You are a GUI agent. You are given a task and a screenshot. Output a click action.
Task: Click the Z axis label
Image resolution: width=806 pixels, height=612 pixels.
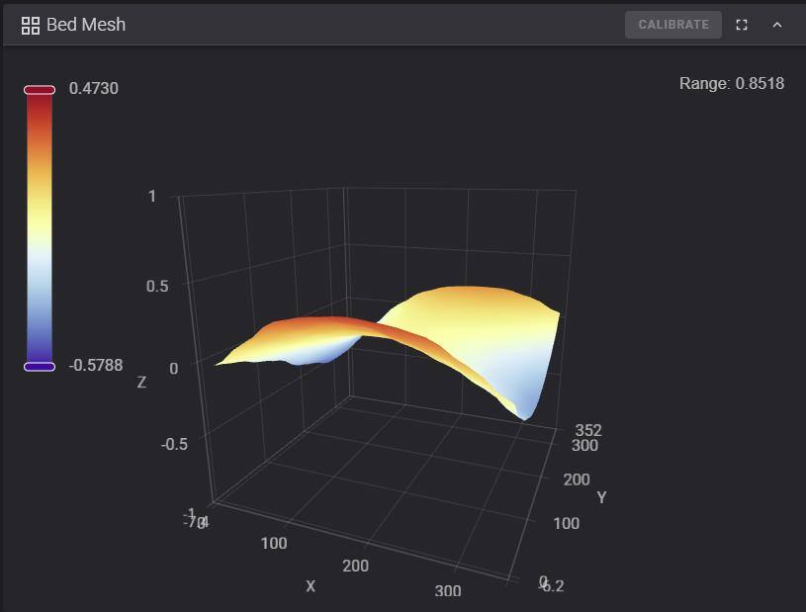(141, 382)
